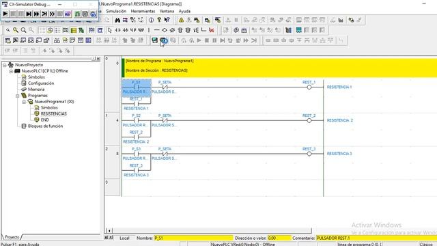Click the green work-online PLC icon

(x=155, y=40)
